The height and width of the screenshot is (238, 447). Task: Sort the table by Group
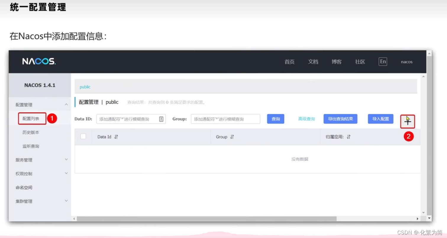[232, 137]
